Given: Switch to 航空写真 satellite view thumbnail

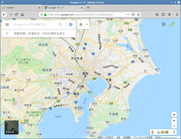Looking at the screenshot, I should 12,127.
